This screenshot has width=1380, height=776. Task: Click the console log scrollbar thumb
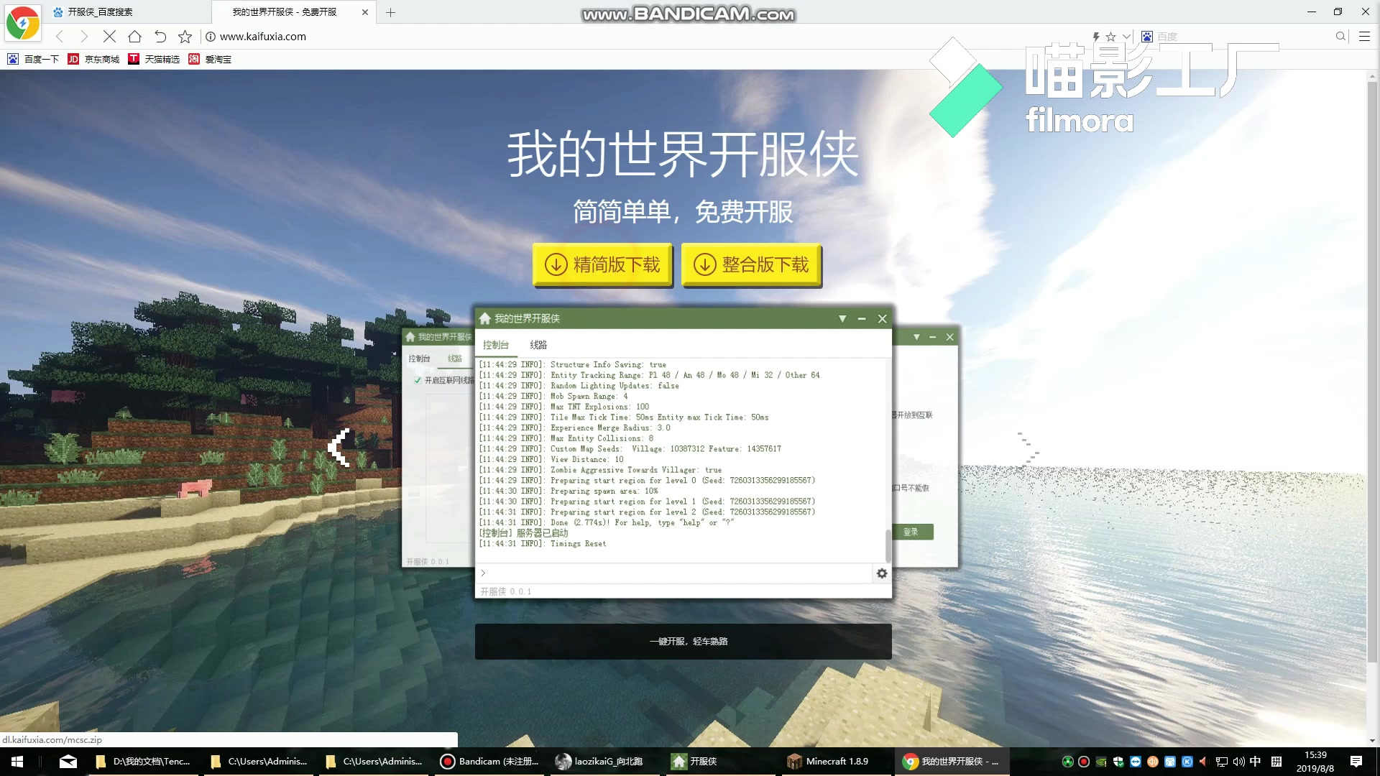click(888, 545)
